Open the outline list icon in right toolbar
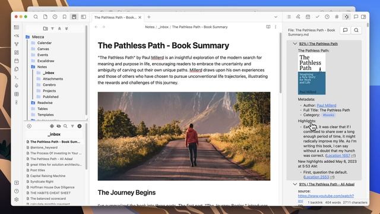 tap(289, 17)
